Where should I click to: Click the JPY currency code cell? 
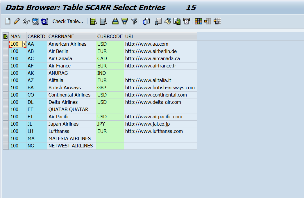(110, 124)
